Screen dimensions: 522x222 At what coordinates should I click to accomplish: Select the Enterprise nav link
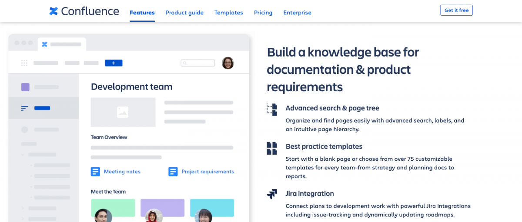(x=297, y=13)
